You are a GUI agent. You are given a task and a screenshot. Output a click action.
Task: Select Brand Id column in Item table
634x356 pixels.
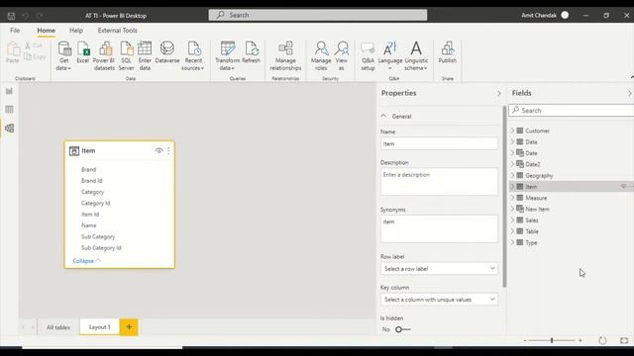[x=92, y=181]
